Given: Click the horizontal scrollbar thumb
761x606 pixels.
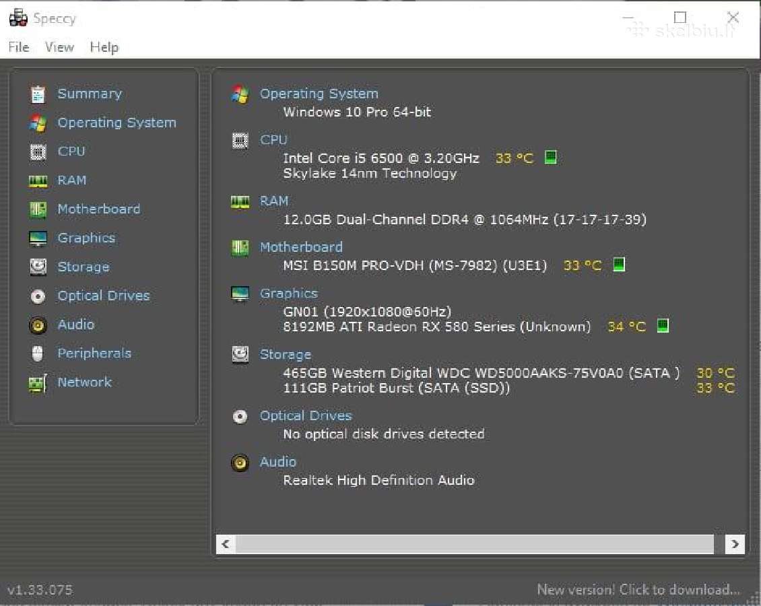Looking at the screenshot, I should (x=475, y=544).
